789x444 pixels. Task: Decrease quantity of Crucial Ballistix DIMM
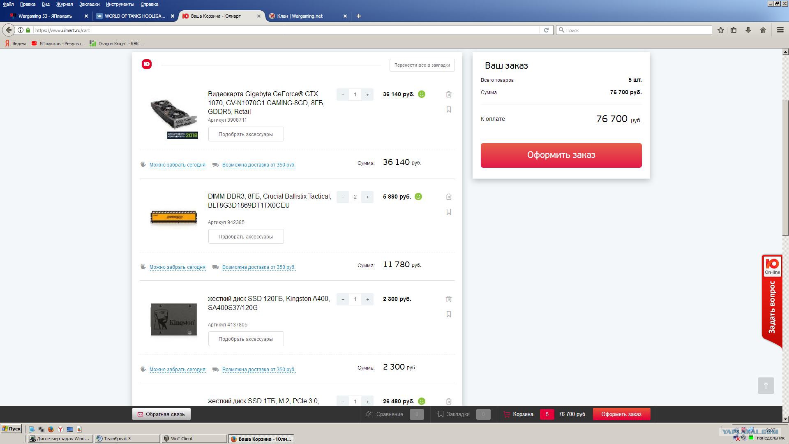(343, 197)
